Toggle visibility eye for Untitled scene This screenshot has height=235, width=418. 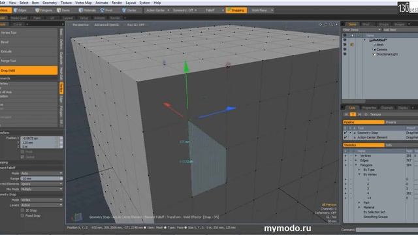pyautogui.click(x=345, y=40)
